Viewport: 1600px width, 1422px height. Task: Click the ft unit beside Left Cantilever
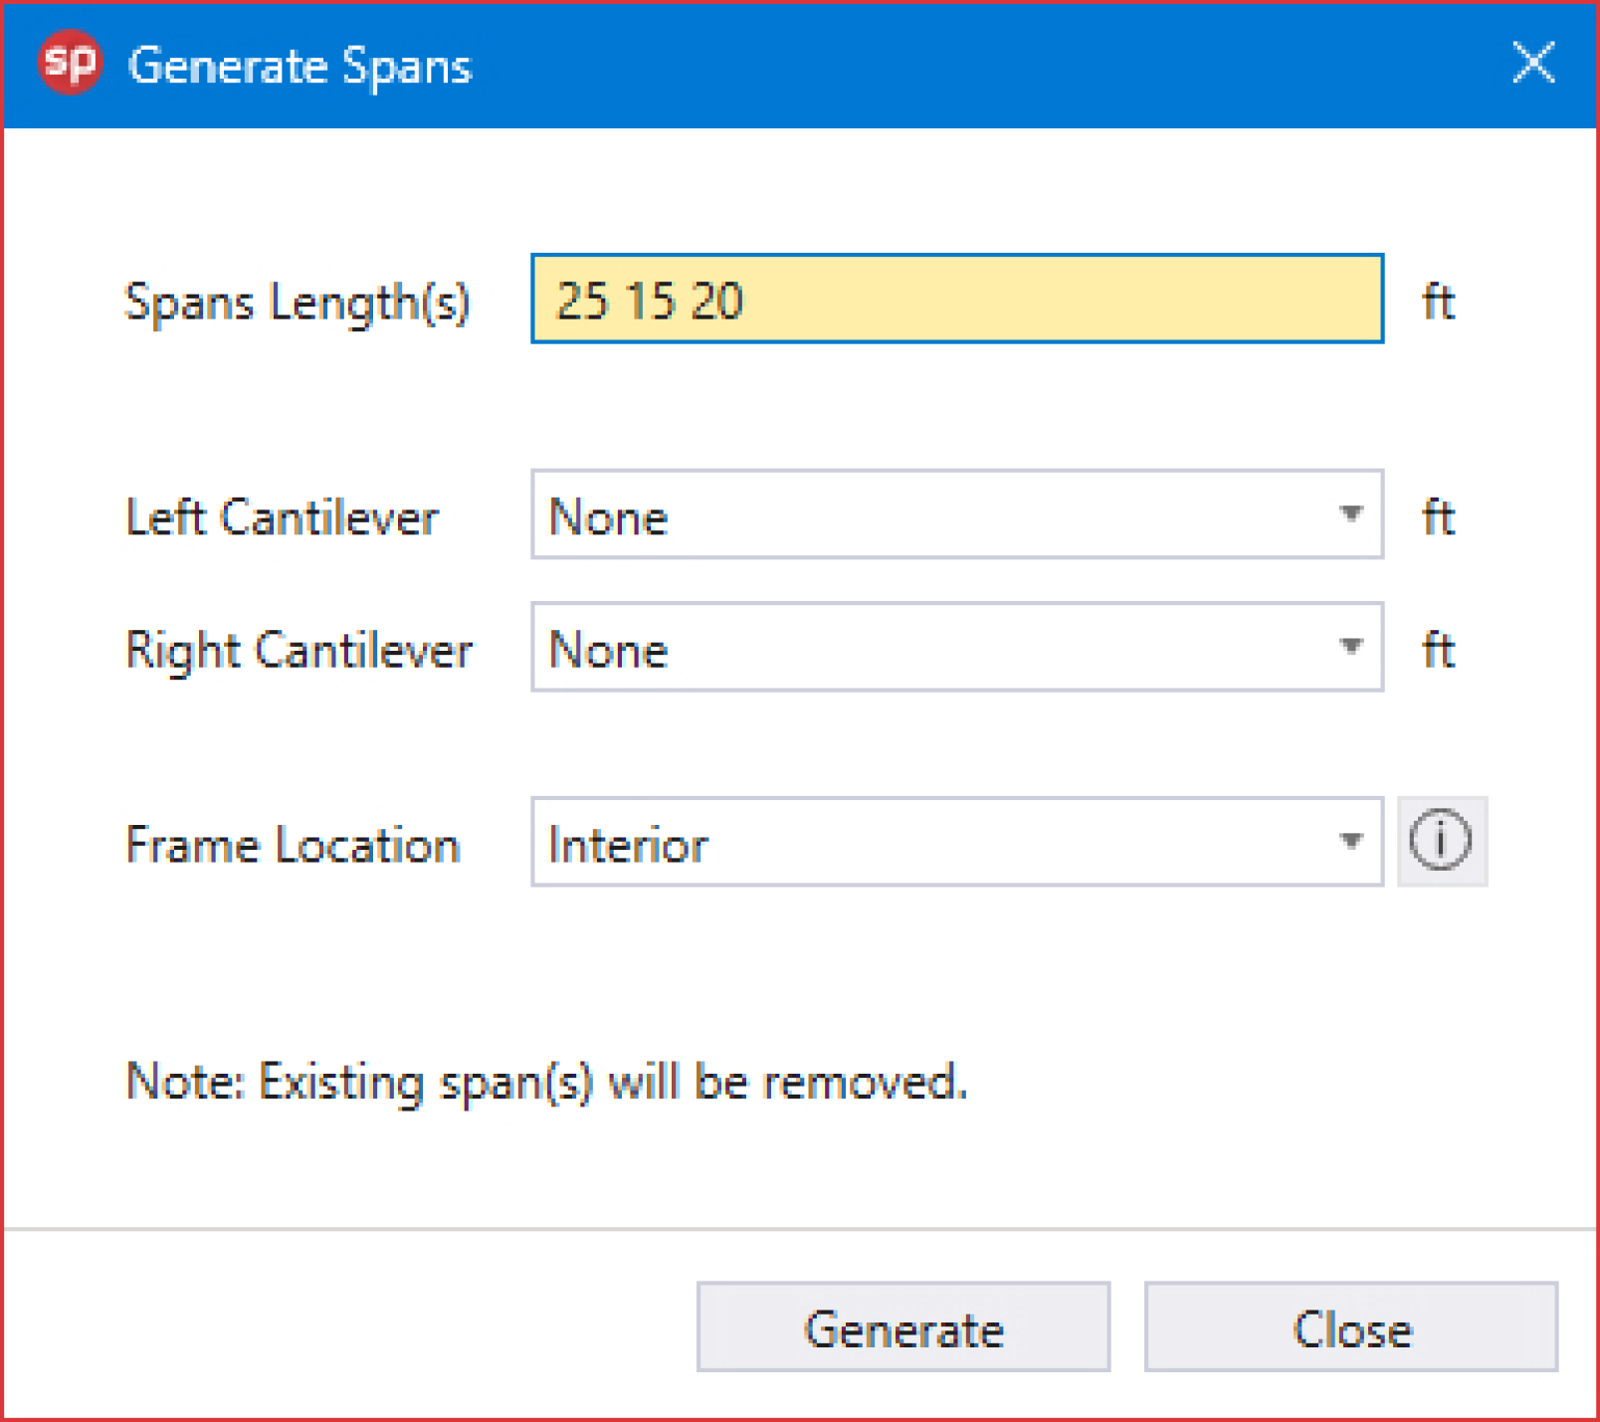[x=1438, y=517]
